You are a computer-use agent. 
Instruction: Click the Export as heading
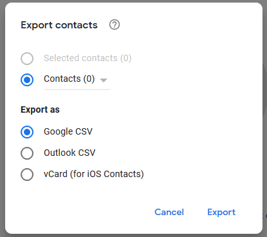click(x=40, y=109)
